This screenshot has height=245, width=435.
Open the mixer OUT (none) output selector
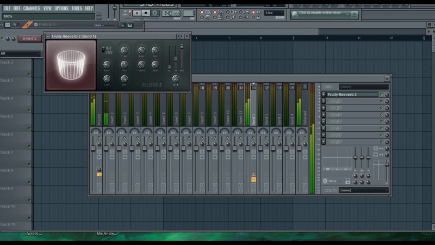(x=364, y=190)
